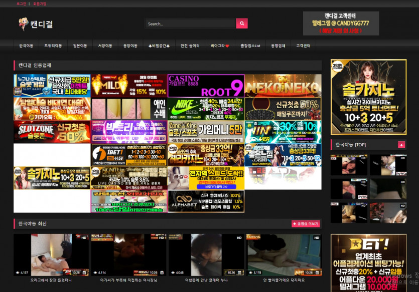Open the 출장업소List menu item
419x292 pixels.
point(250,46)
